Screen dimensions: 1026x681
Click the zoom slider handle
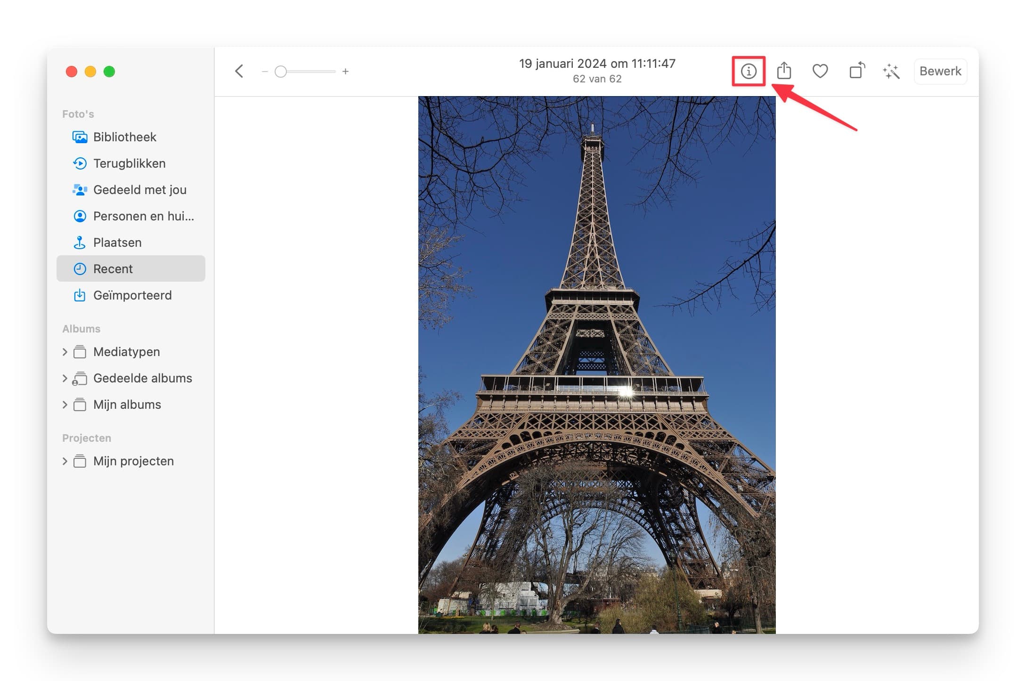pos(281,72)
